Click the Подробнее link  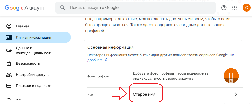(95, 60)
